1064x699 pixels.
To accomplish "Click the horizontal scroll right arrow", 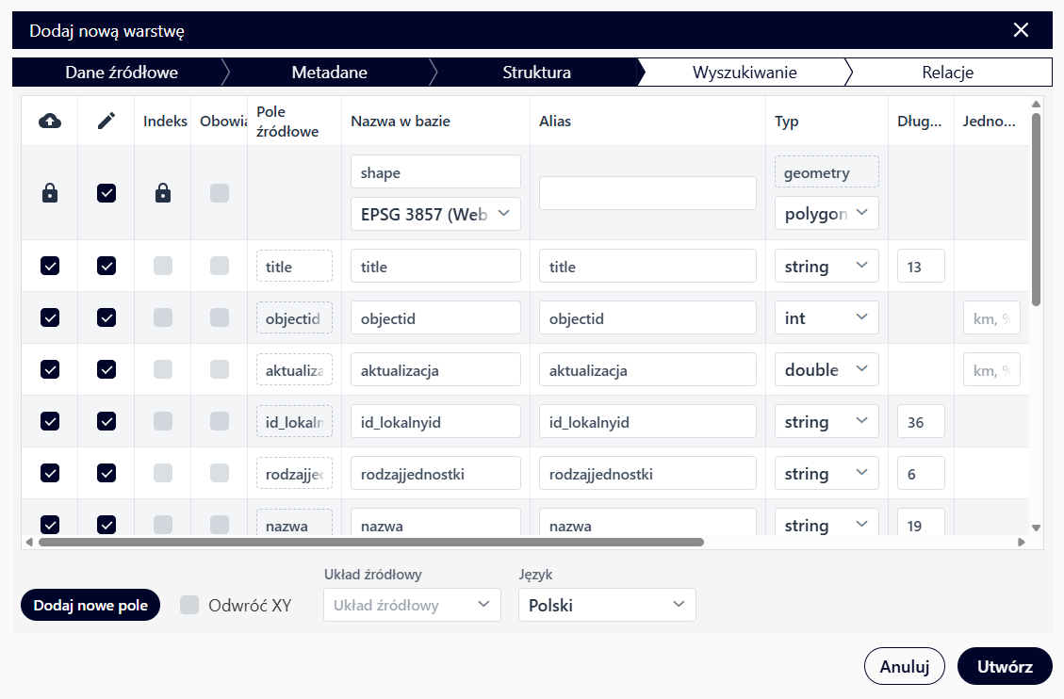I will point(1021,543).
